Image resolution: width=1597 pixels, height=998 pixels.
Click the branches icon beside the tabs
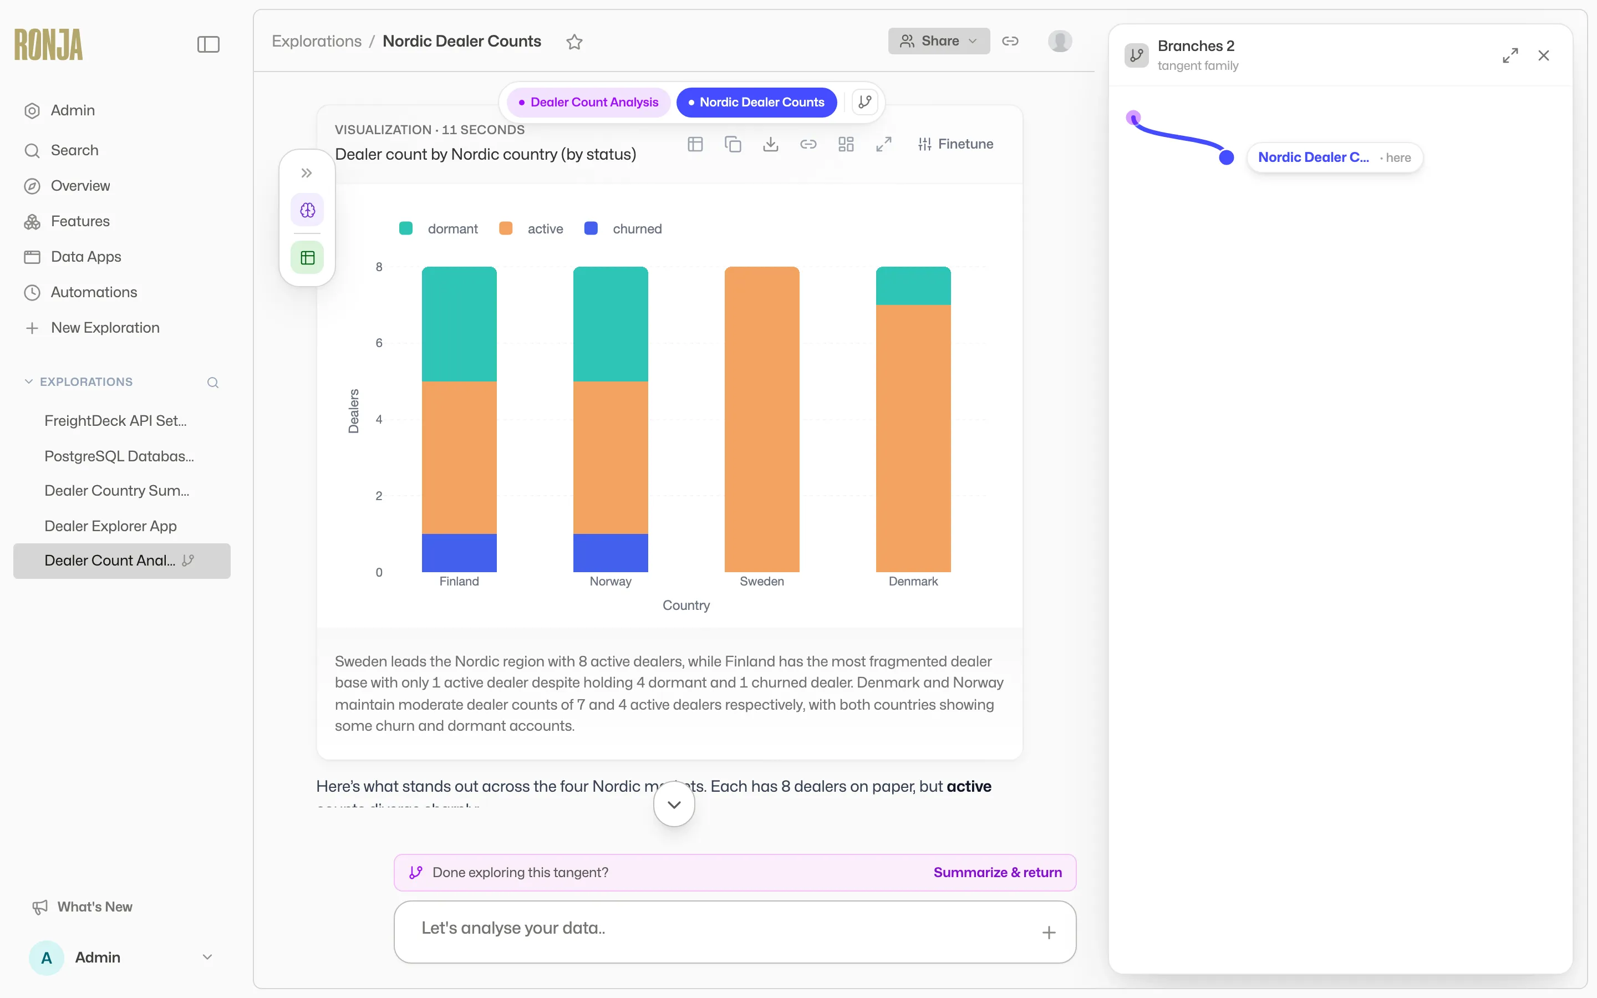tap(864, 103)
